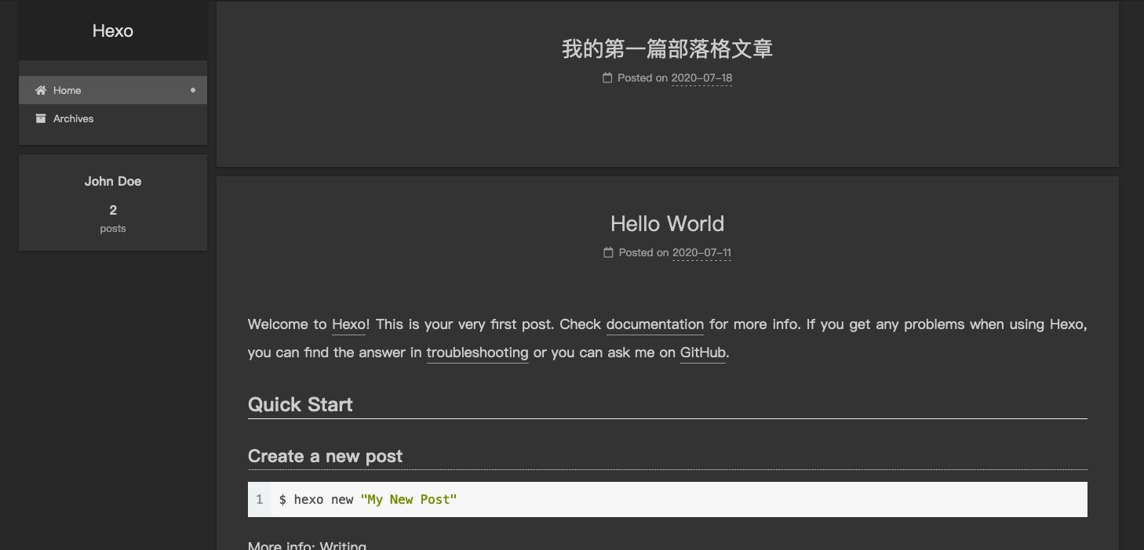The width and height of the screenshot is (1144, 550).
Task: Visit the GitHub link
Action: point(702,353)
